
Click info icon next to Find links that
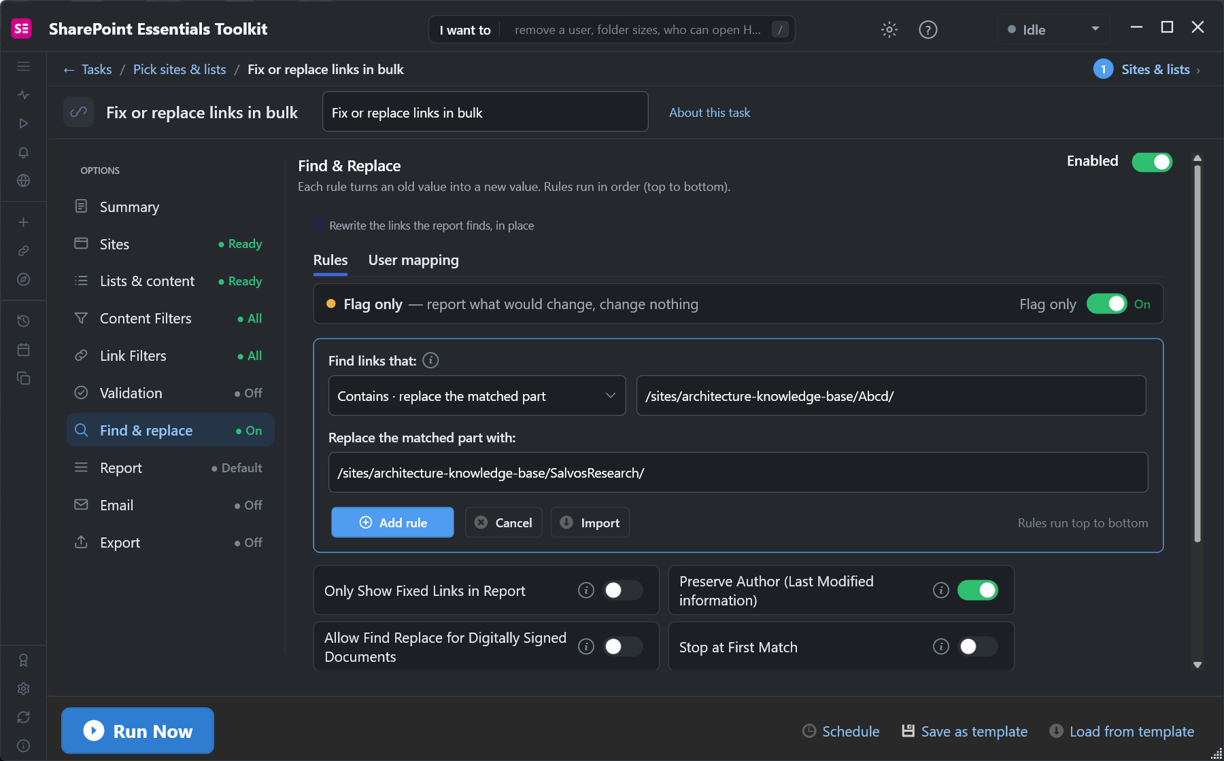[430, 360]
